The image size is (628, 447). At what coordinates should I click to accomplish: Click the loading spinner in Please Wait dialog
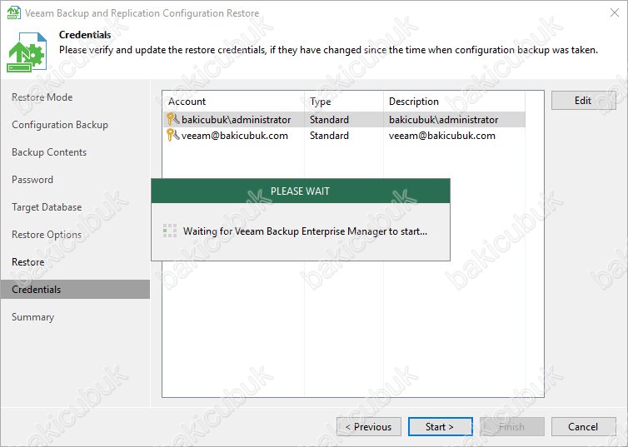click(x=170, y=231)
